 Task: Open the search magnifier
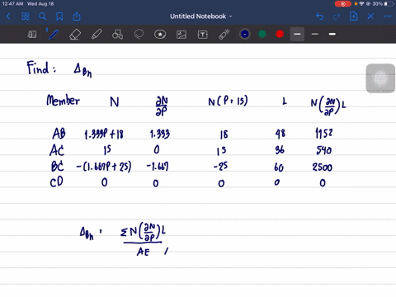42,16
